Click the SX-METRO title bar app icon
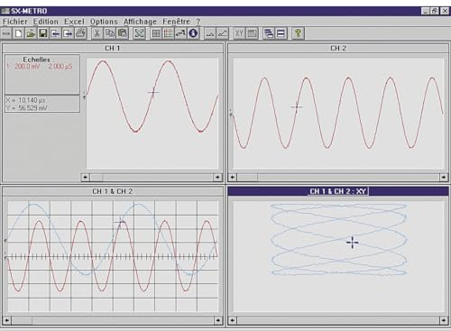 click(5, 11)
